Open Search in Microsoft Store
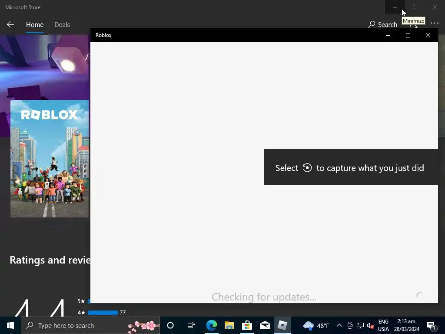Image resolution: width=445 pixels, height=334 pixels. 382,24
